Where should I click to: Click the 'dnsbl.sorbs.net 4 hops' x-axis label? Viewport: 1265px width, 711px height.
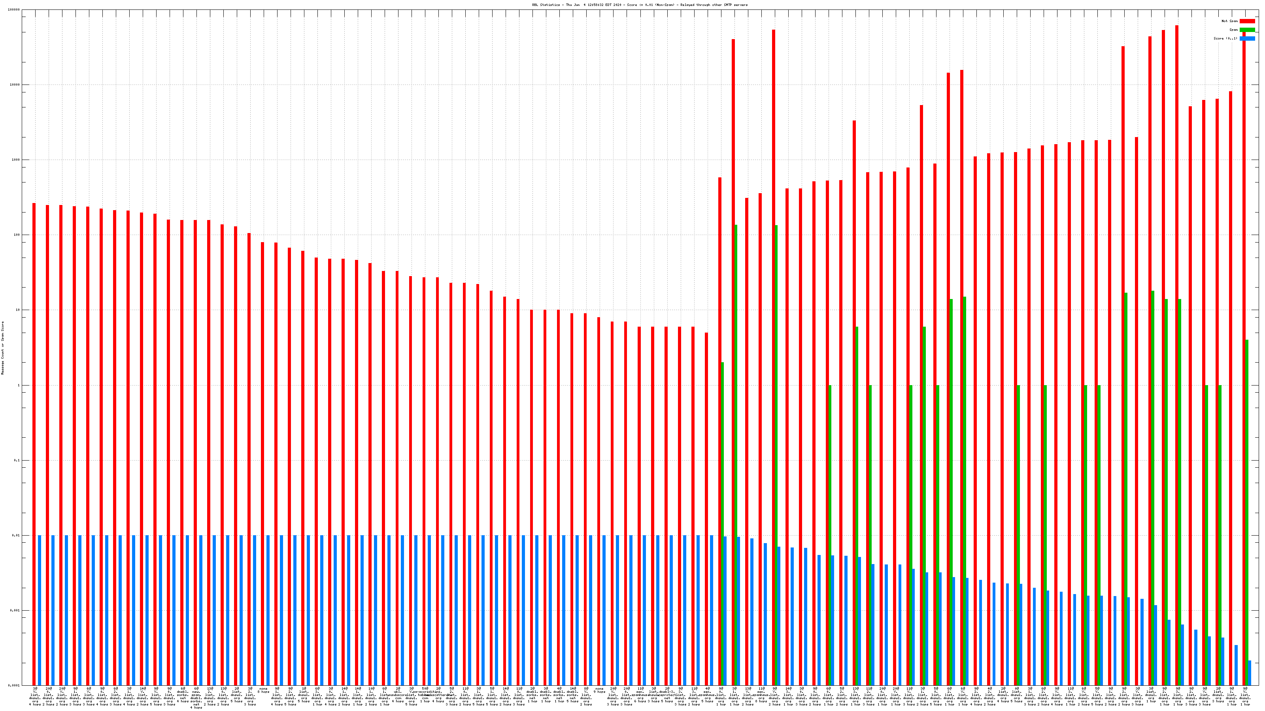pos(183,695)
